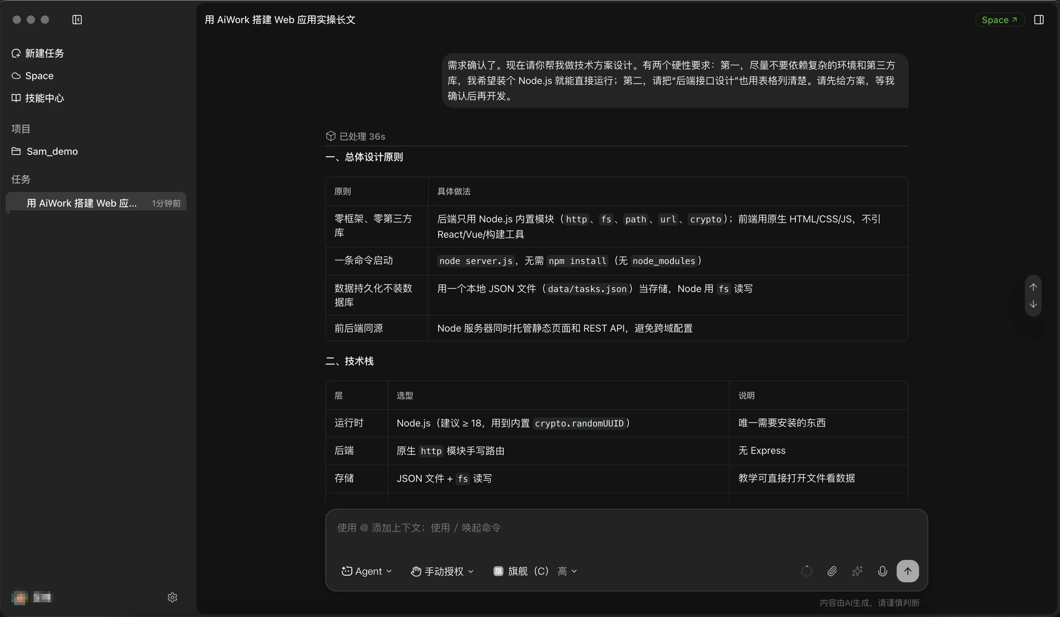Open the 旗舰 (C) 高 model dropdown

(535, 571)
